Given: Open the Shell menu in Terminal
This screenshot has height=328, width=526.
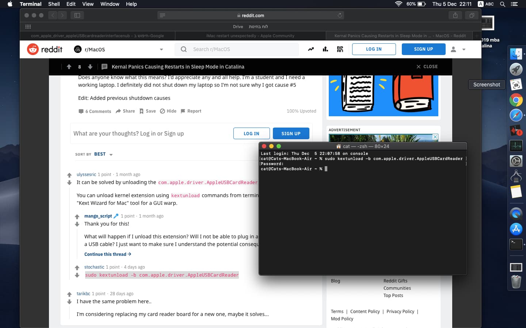Looking at the screenshot, I should [x=54, y=4].
